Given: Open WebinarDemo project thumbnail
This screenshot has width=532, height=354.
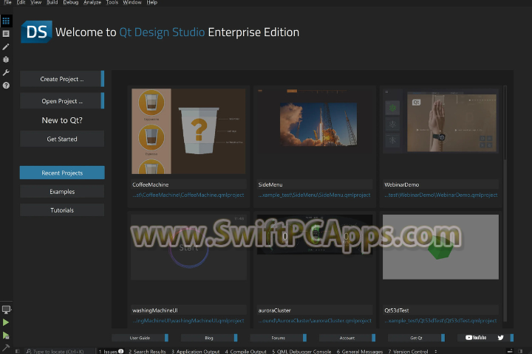Looking at the screenshot, I should (440, 121).
